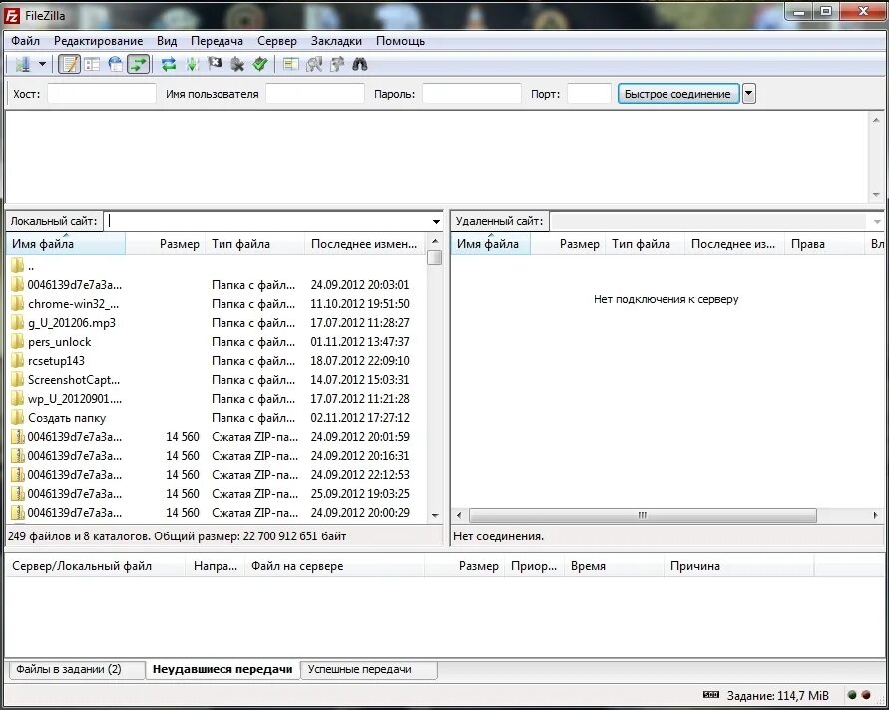Select the pers_unlock folder icon
The height and width of the screenshot is (710, 889).
click(x=18, y=342)
